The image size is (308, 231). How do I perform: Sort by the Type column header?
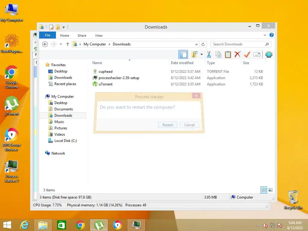point(211,63)
